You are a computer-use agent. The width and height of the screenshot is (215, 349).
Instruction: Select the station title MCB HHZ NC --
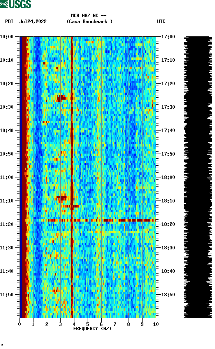click(89, 16)
